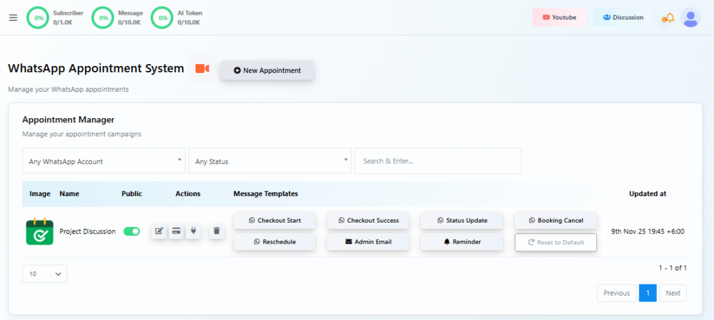Click the 9th Nov 25 19:45 timestamp
The image size is (714, 320).
pos(648,232)
